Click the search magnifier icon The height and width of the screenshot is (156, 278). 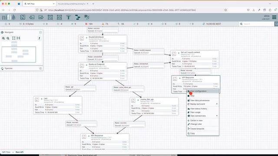pyautogui.click(x=242, y=24)
